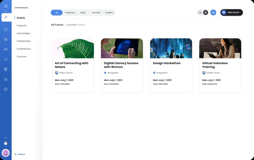Image resolution: width=254 pixels, height=160 pixels.
Task: Click the Opportunities sidebar heading
Action: click(x=21, y=8)
